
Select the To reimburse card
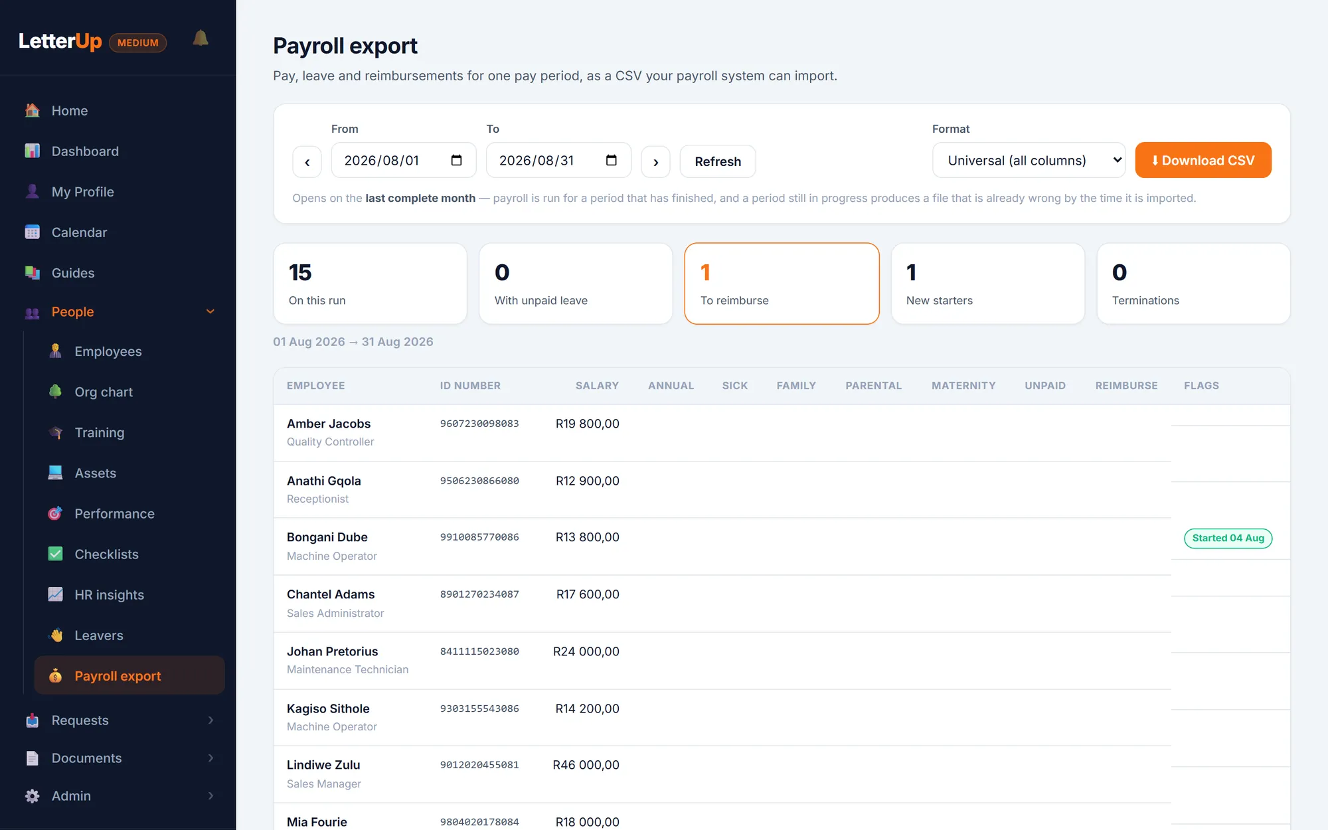click(x=782, y=284)
